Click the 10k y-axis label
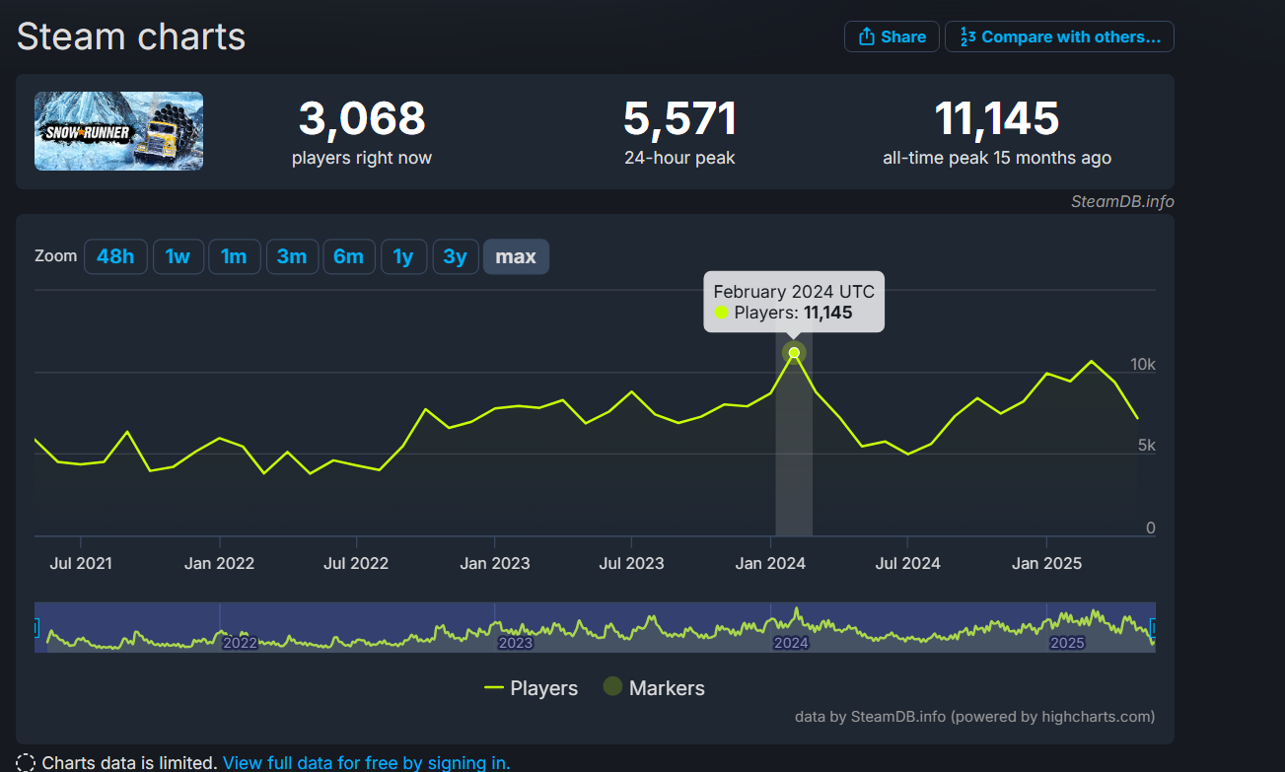The width and height of the screenshot is (1285, 772). point(1143,364)
